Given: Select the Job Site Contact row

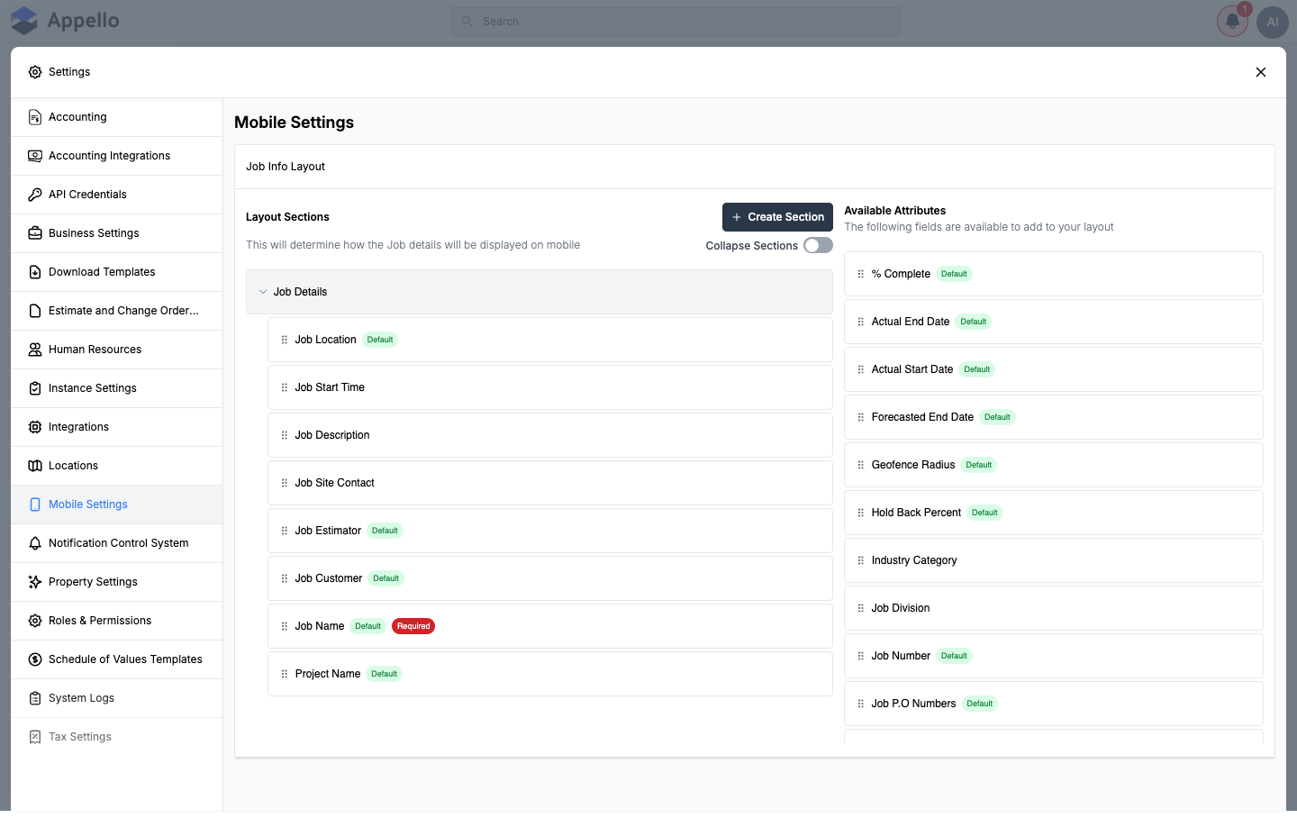Looking at the screenshot, I should 549,483.
